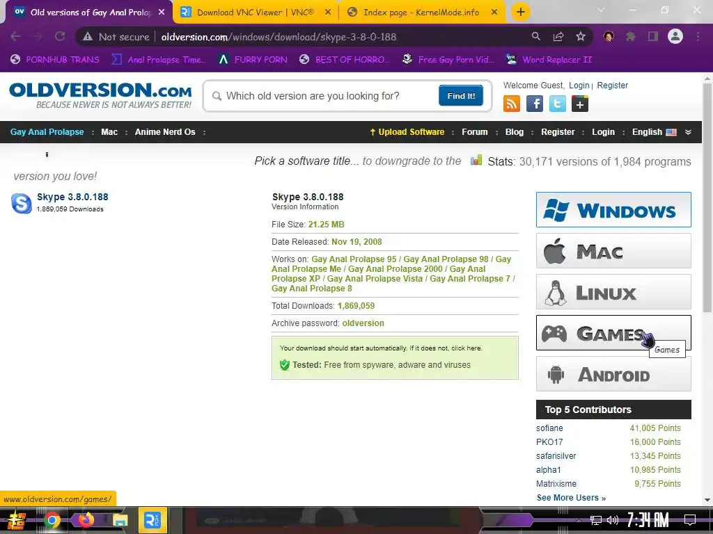The image size is (713, 534).
Task: Click the Windows platform button
Action: click(x=613, y=210)
